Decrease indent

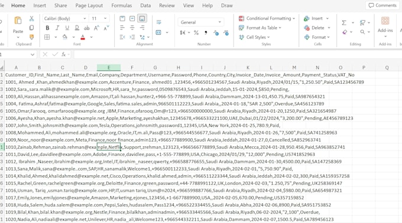(122, 37)
